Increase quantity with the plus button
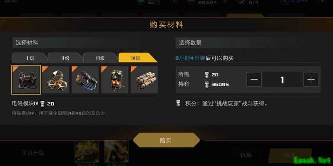This screenshot has width=333, height=166. tap(311, 80)
